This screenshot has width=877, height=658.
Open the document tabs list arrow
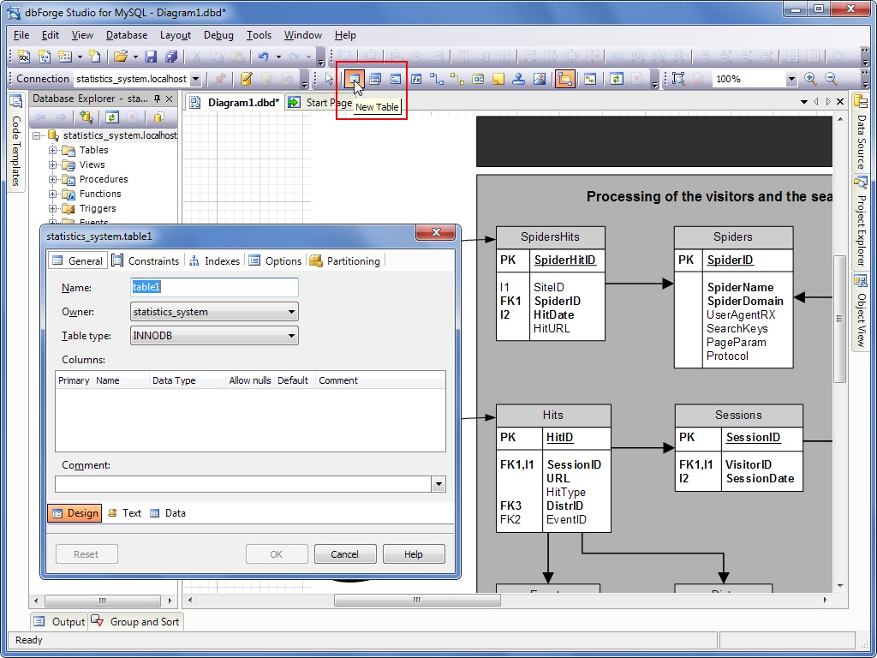(x=803, y=102)
